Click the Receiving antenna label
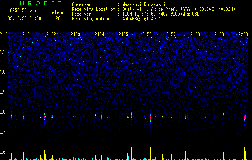The height and width of the screenshot is (160, 252). coord(92,19)
